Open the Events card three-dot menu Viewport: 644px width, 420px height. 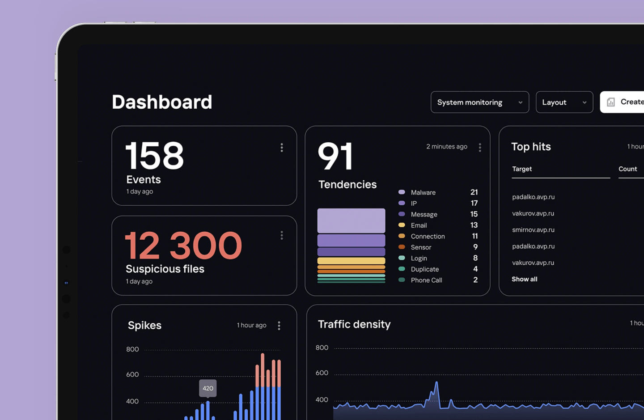click(282, 148)
